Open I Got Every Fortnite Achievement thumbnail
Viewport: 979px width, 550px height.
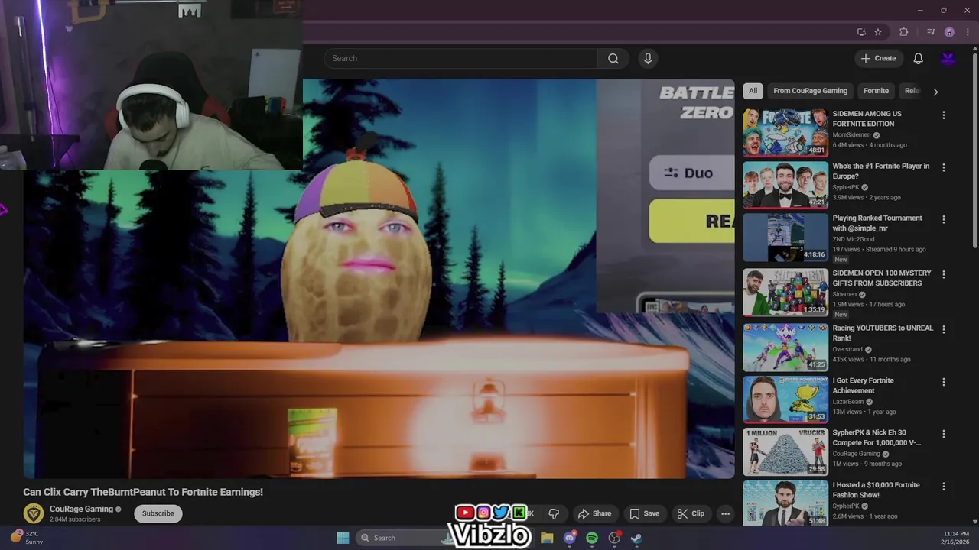(x=785, y=399)
